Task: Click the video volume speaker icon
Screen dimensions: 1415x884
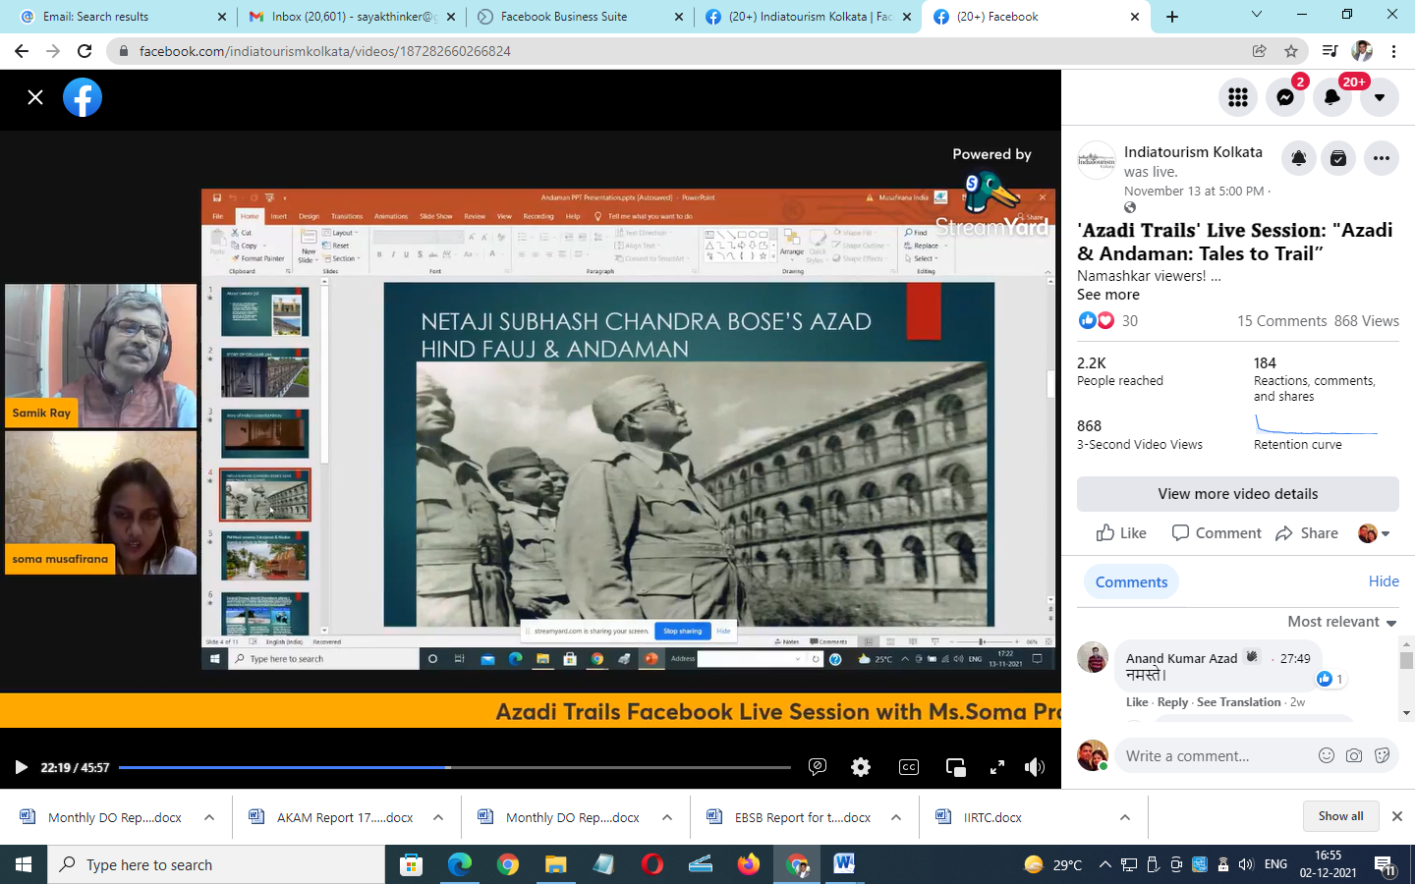Action: coord(1034,767)
